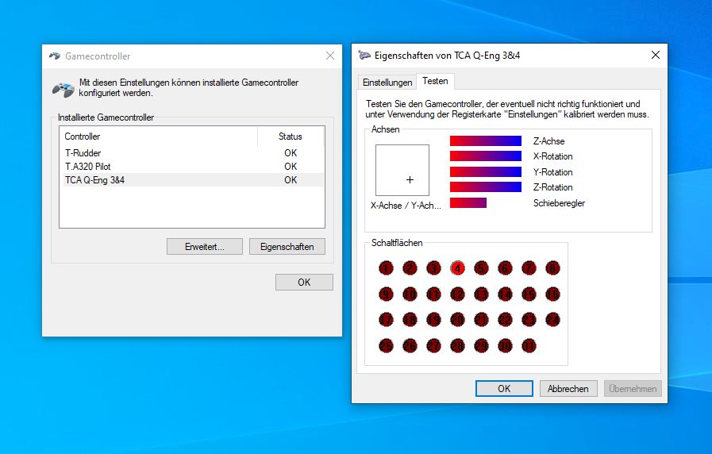This screenshot has width=712, height=454.
Task: Switch to the Einstellungen tab
Action: click(387, 83)
